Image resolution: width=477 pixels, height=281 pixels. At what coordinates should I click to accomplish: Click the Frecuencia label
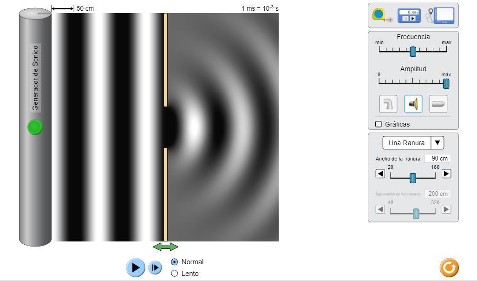413,37
